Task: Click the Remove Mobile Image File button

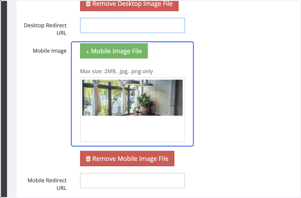Action: click(x=127, y=159)
